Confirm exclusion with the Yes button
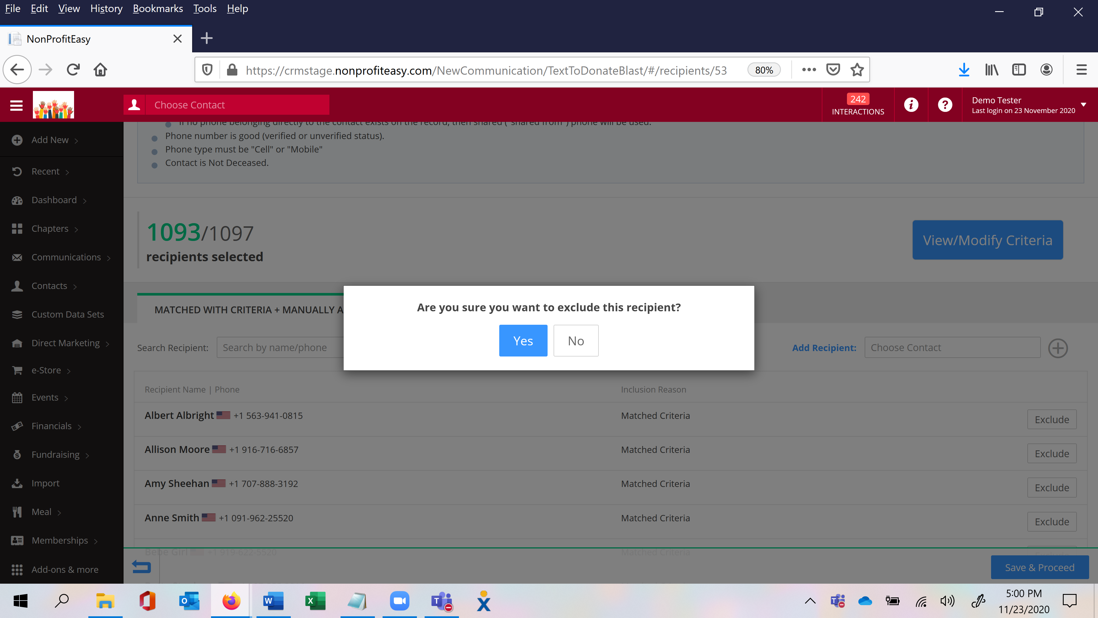This screenshot has height=618, width=1098. click(x=523, y=340)
